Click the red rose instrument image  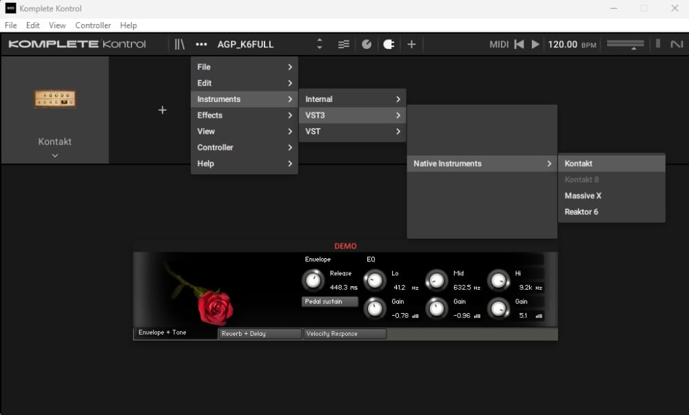tap(215, 307)
